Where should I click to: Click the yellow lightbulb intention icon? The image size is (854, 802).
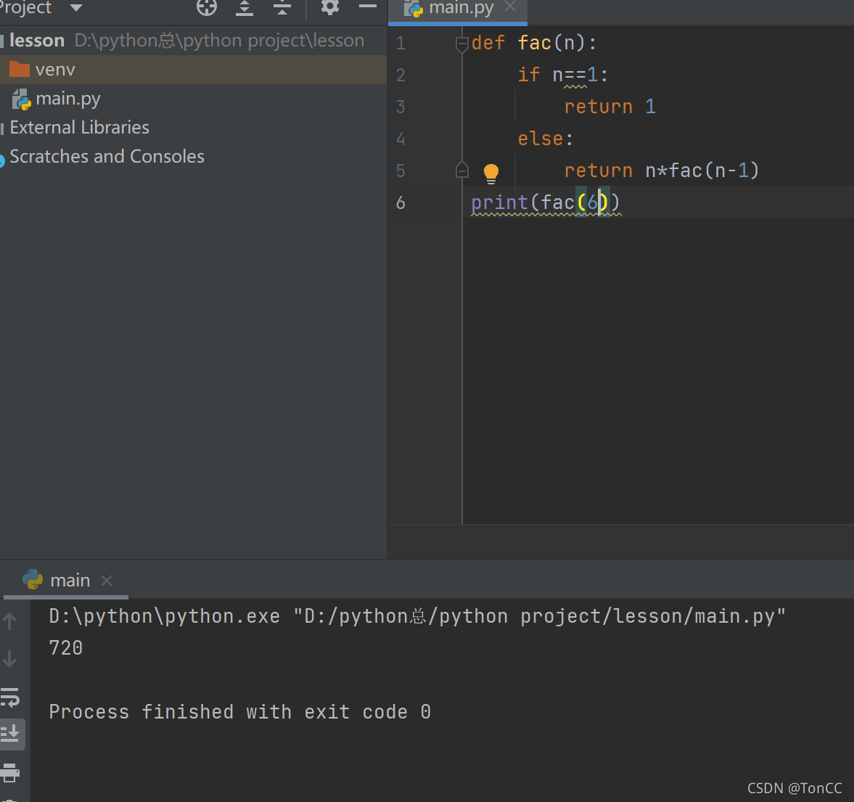click(491, 173)
